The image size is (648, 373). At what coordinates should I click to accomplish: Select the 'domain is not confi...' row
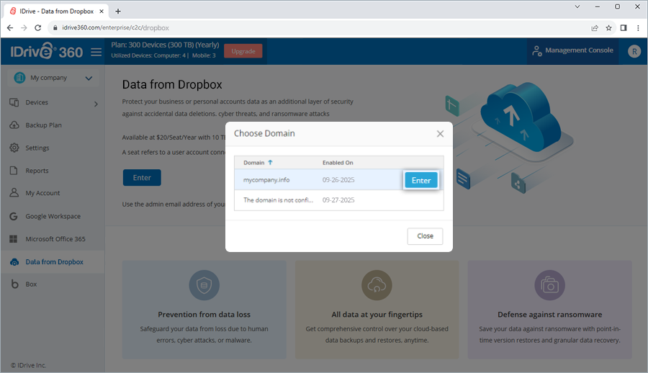pos(339,200)
